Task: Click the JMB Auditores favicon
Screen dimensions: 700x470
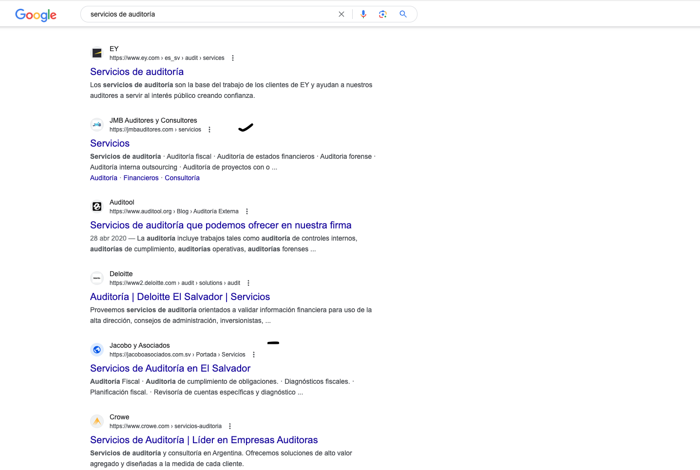Action: click(97, 125)
